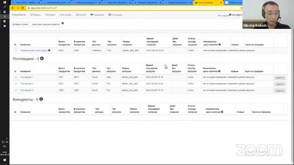Click Конкуренты - 0 section heading
Screen dimensions: 294x165
[x=25, y=99]
